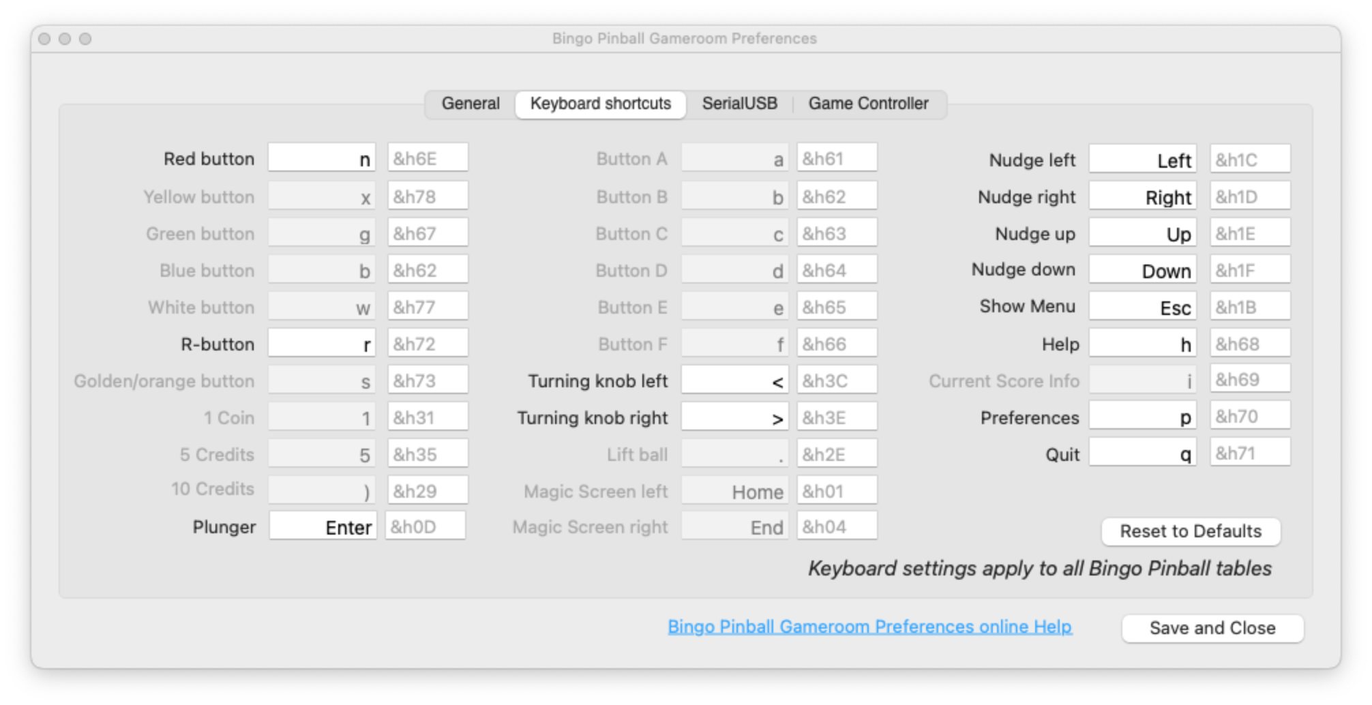Click the Button E key field
The image size is (1372, 705).
(x=734, y=306)
